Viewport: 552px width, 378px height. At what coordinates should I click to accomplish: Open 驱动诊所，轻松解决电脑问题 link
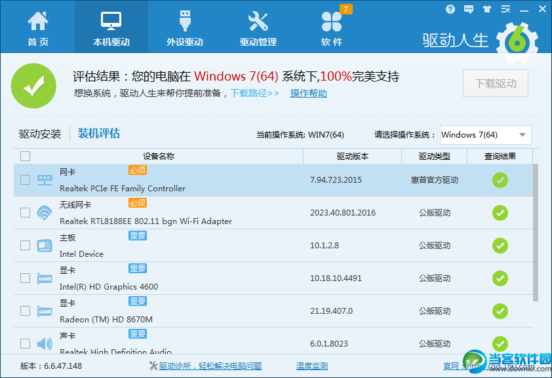tap(210, 366)
